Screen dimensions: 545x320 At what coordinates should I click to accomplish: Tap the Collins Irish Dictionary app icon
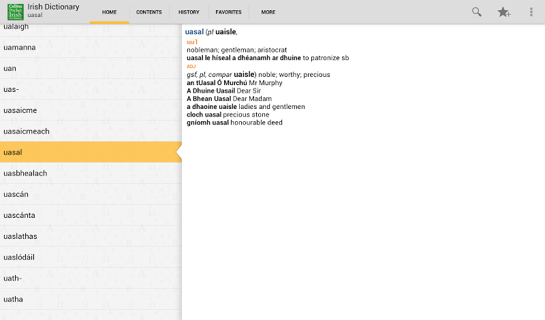click(x=16, y=12)
